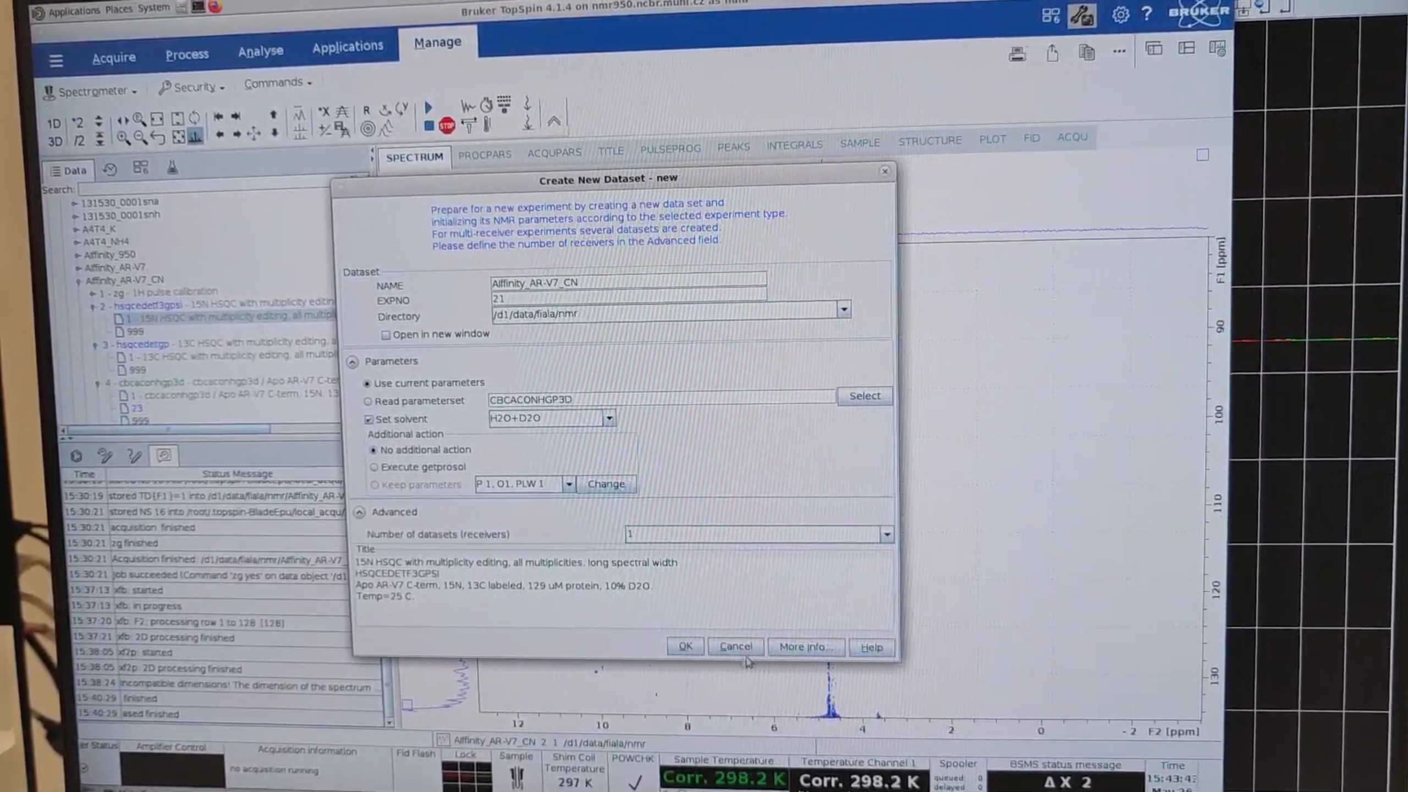Open the history clock icon beside Data
The height and width of the screenshot is (792, 1408).
click(110, 169)
